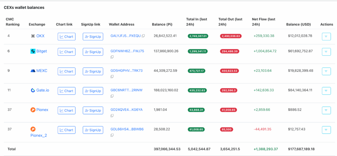337x156 pixels.
Task: Click the CMC Ranking column header
Action: pyautogui.click(x=13, y=22)
